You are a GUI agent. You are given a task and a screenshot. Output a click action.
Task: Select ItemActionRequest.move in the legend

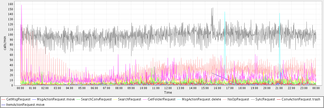(x=25, y=104)
